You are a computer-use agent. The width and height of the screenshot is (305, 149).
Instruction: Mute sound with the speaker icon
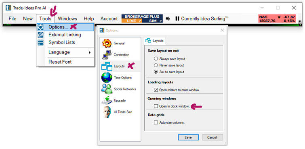[168, 19]
